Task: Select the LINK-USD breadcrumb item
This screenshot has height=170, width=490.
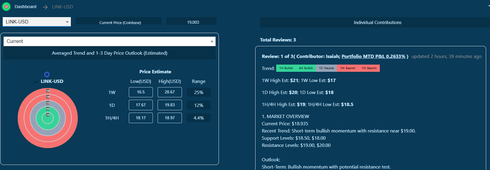Action: [x=62, y=7]
